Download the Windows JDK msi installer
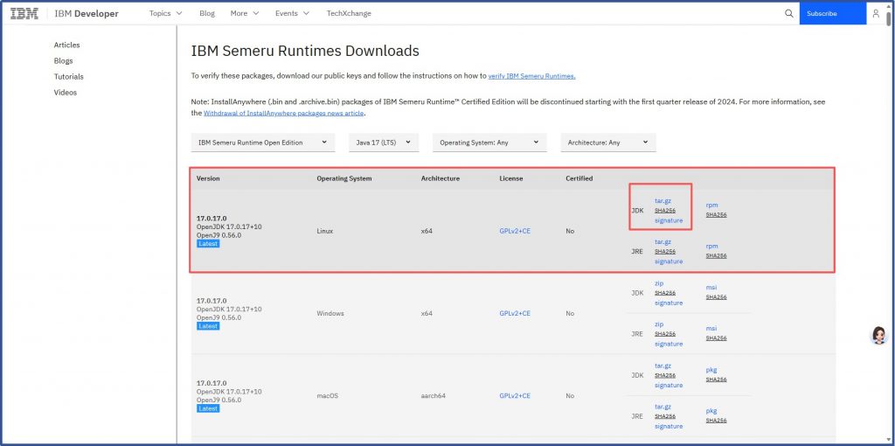This screenshot has height=446, width=895. (711, 287)
